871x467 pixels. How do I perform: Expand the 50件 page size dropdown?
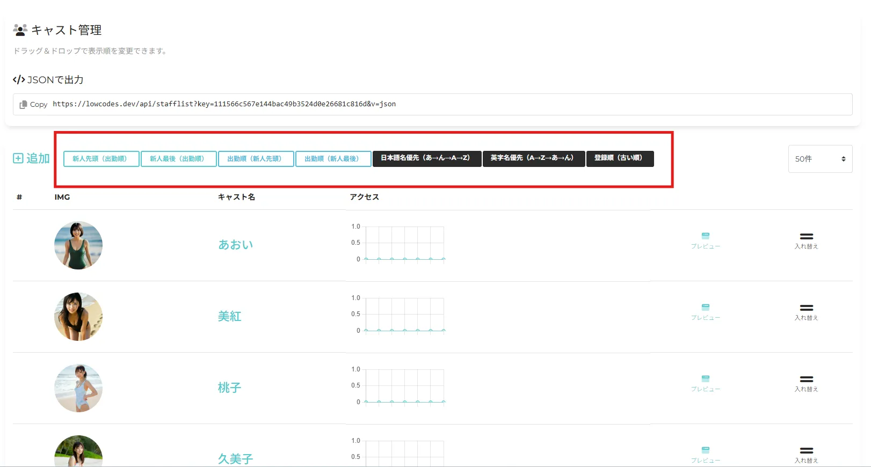point(819,159)
